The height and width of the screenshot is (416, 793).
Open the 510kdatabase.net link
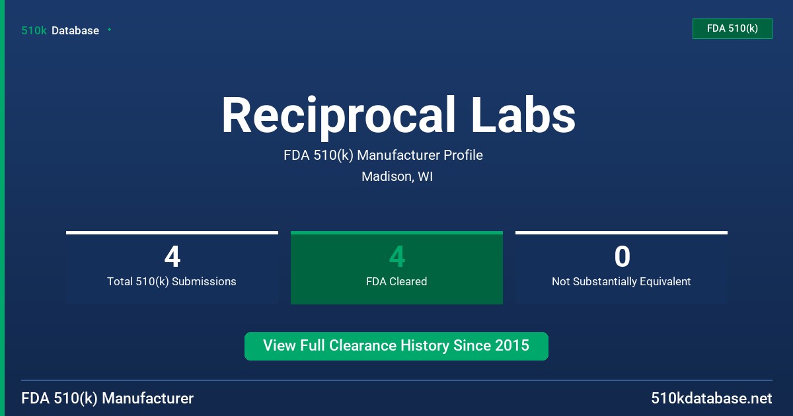pyautogui.click(x=711, y=399)
